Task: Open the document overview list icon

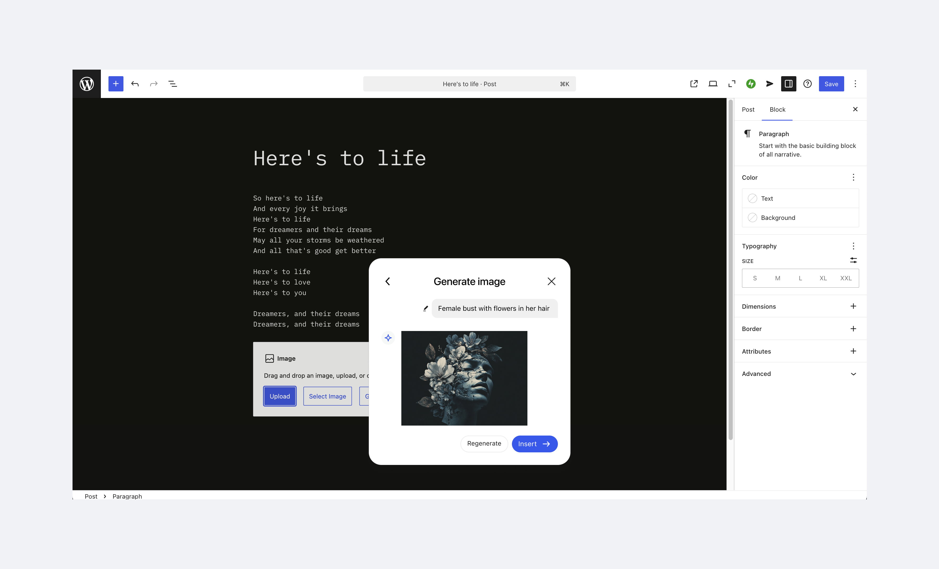Action: [x=173, y=84]
